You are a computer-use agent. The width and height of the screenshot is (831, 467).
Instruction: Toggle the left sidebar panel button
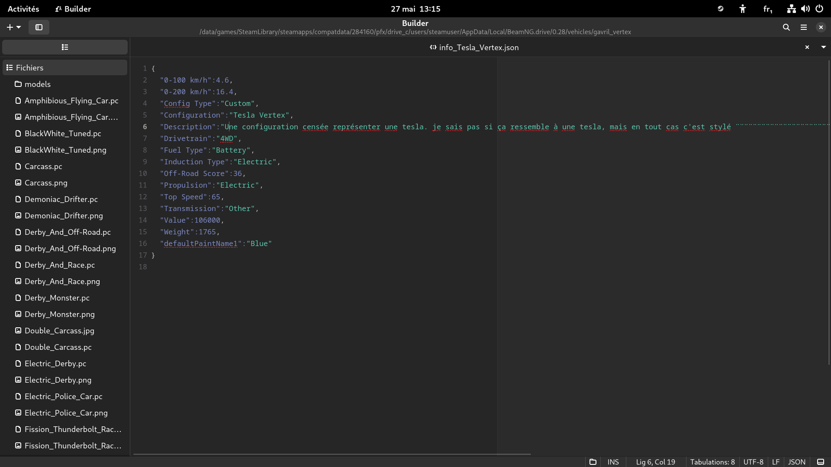click(39, 27)
